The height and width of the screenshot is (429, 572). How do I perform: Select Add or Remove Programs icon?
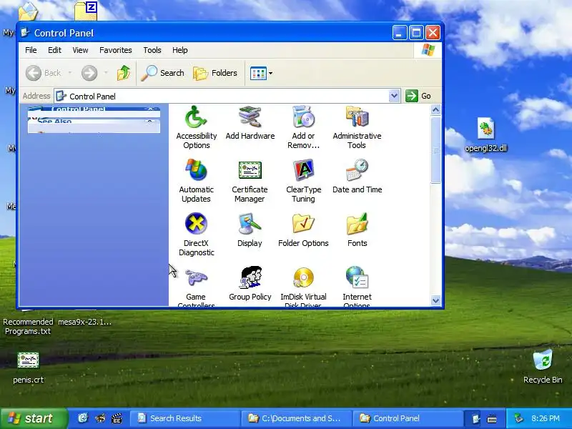coord(303,127)
